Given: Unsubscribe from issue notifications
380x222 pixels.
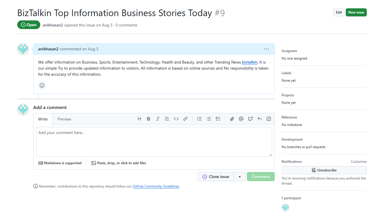Looking at the screenshot, I should [324, 170].
